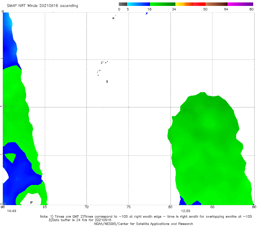Click the NOAA/NESDIS Center for Satellite Applications credit

click(x=143, y=224)
